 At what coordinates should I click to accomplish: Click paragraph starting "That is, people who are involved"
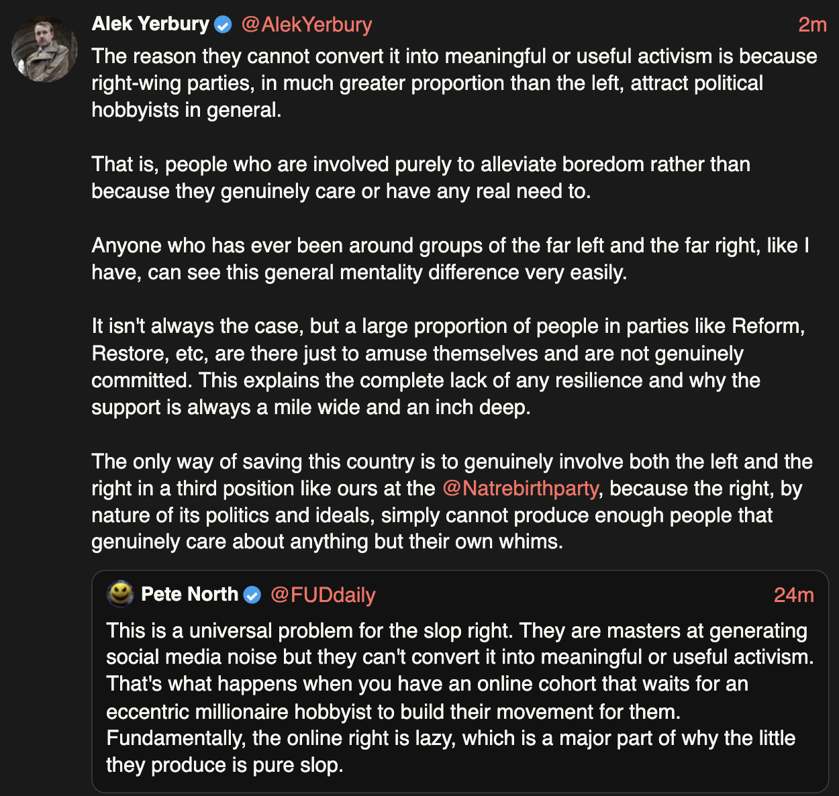click(420, 178)
